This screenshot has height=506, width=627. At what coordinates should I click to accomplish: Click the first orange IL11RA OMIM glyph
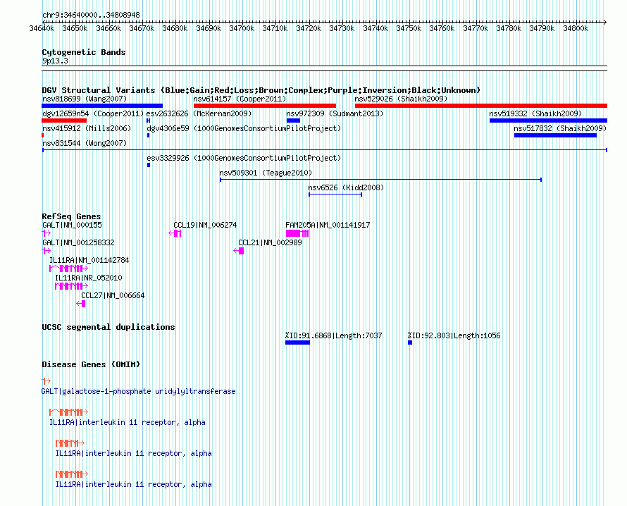(68, 412)
